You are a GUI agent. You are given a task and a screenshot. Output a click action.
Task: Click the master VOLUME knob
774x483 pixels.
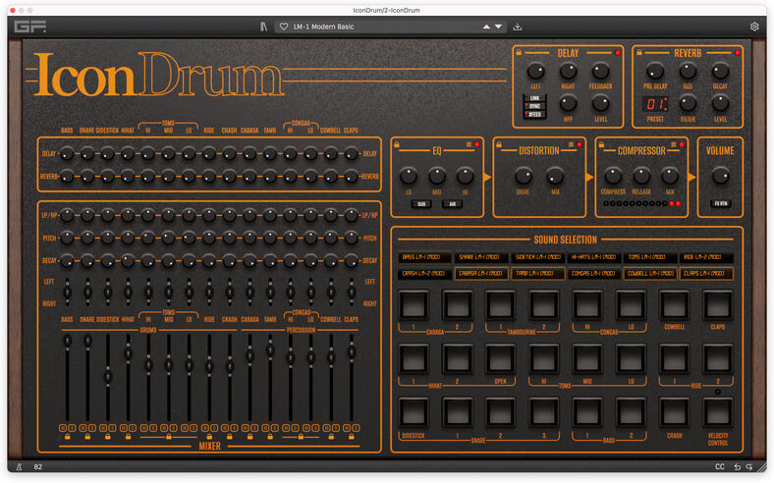[x=720, y=176]
